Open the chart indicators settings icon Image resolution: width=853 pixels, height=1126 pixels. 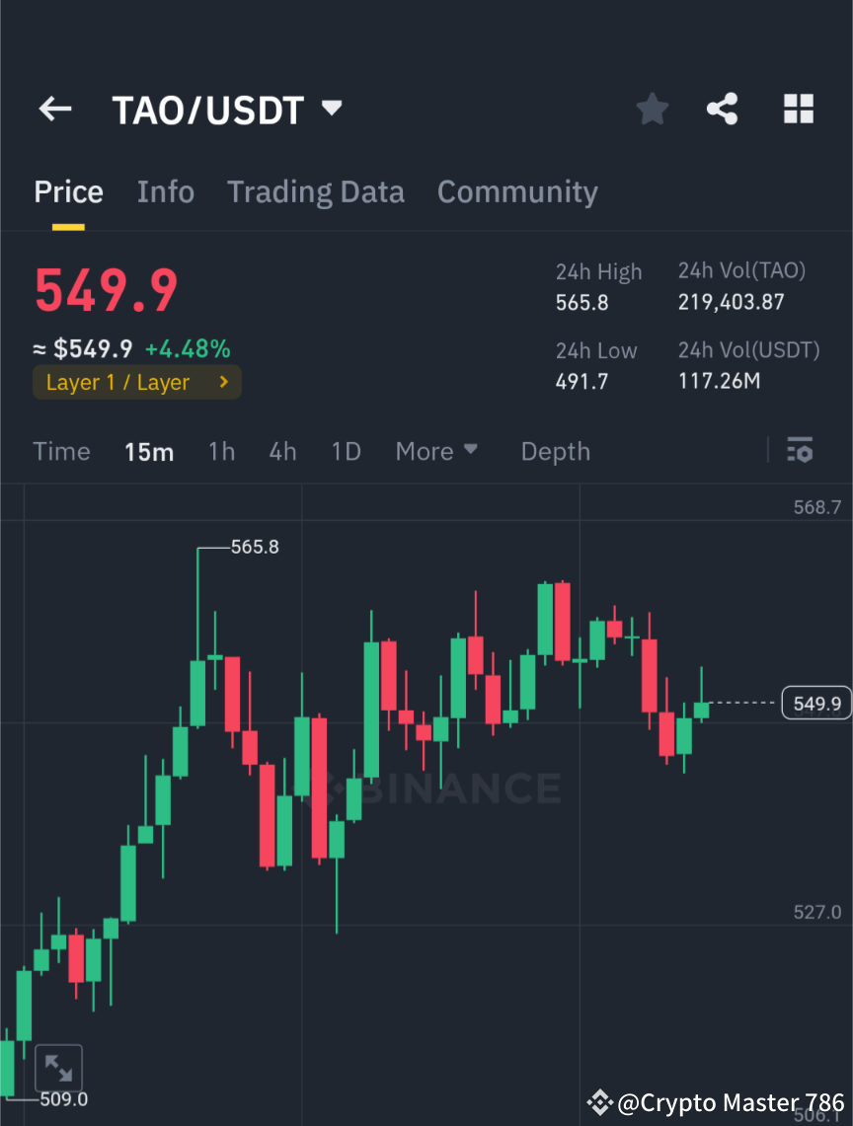(800, 451)
